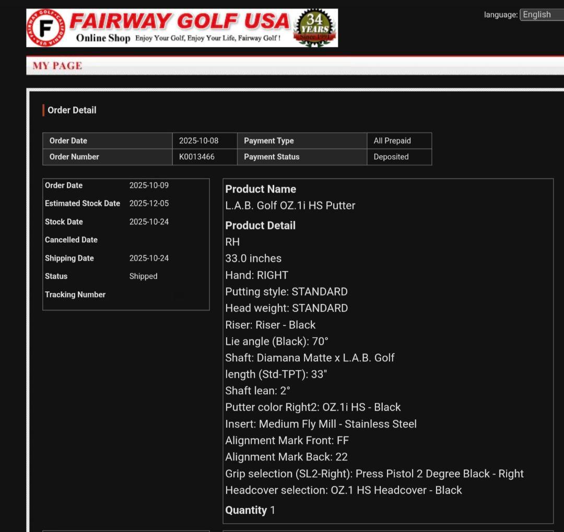564x532 pixels.
Task: Click the Head weight: STANDARD line
Action: (x=286, y=308)
